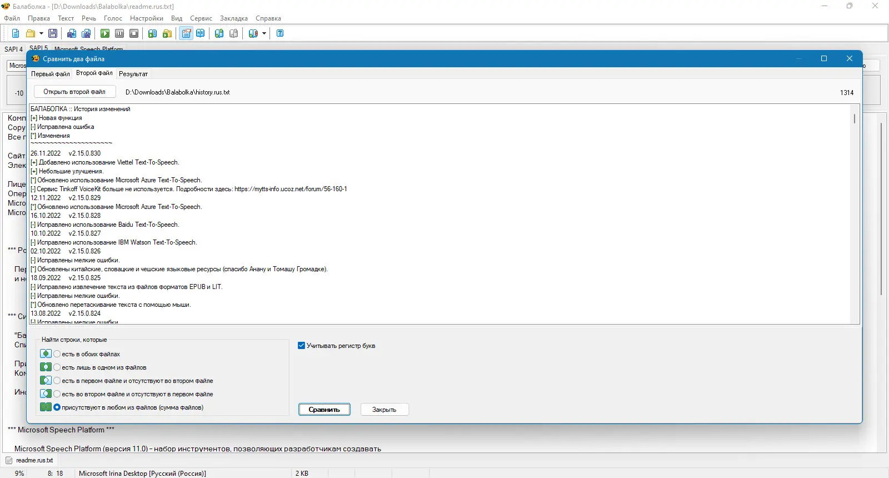Uncheck 'Учитывать регистр букв' checkbox
Screen dimensions: 889x478
pos(302,346)
